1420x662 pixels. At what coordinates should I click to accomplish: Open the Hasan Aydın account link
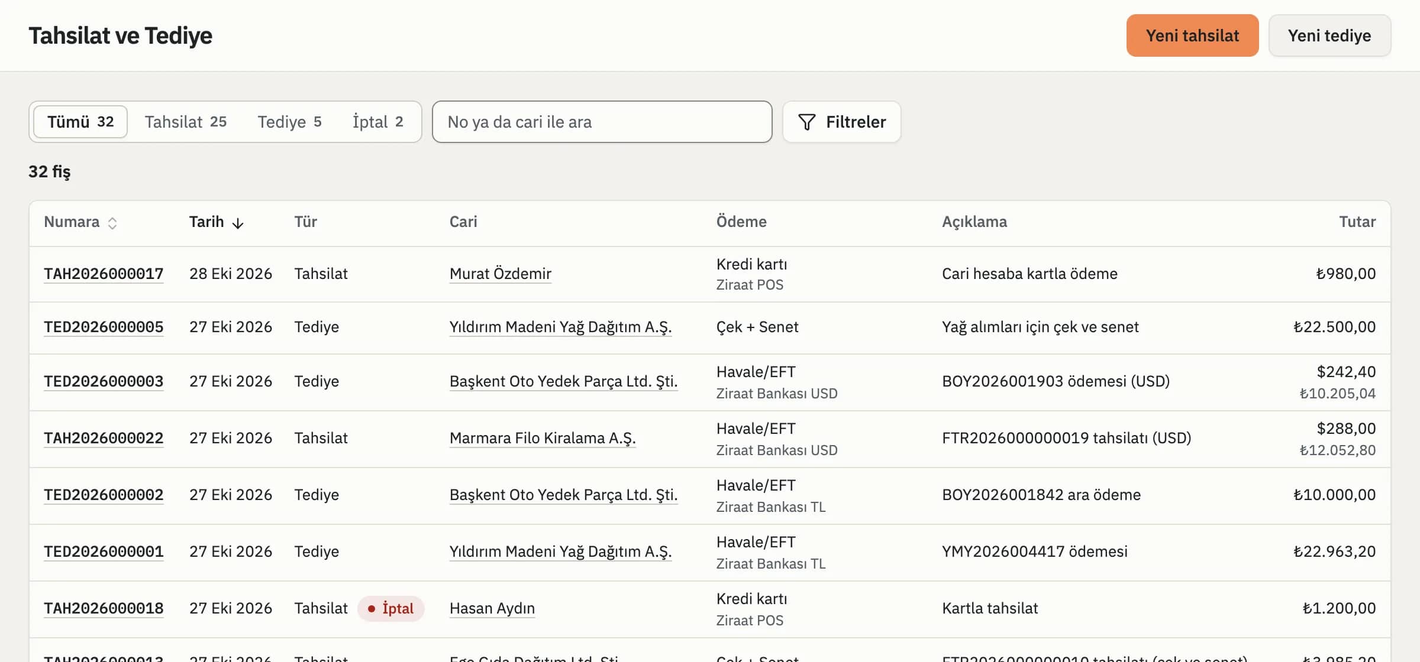pos(492,608)
